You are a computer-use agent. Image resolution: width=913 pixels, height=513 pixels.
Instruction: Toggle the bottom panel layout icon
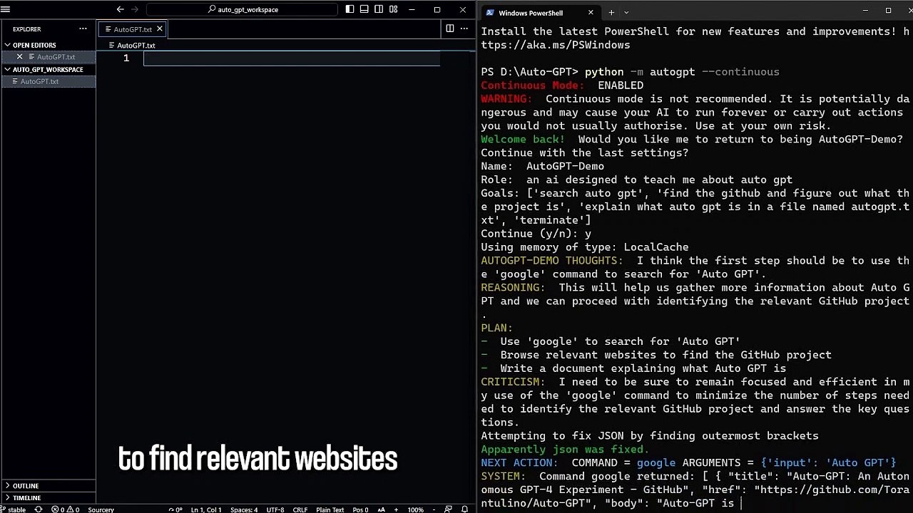pyautogui.click(x=364, y=9)
